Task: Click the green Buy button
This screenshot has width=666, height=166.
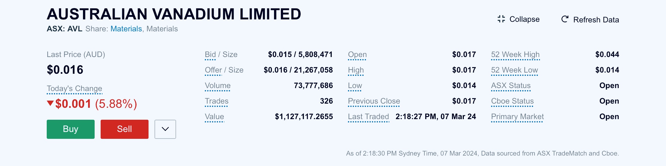Action: [71, 129]
